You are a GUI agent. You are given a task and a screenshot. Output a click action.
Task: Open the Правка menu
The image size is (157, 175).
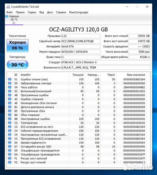(x=20, y=12)
